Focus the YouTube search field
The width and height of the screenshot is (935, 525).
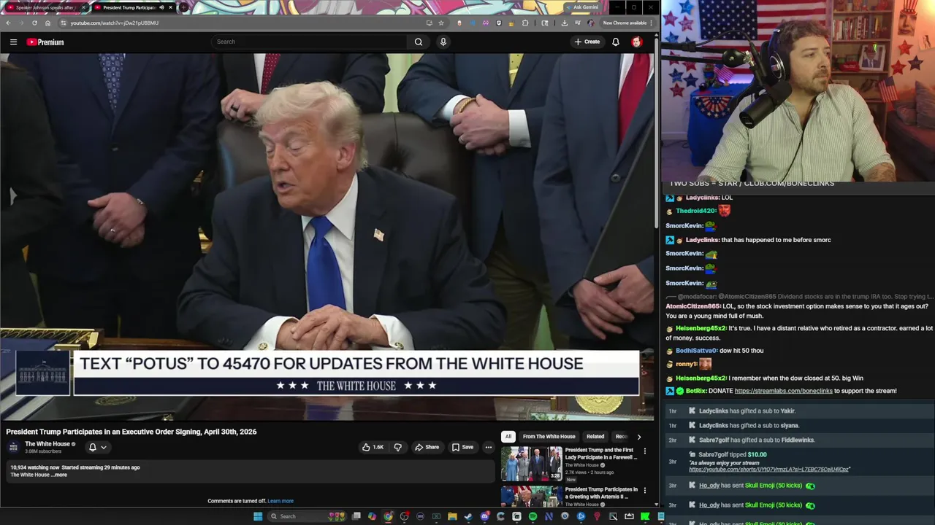pyautogui.click(x=310, y=42)
